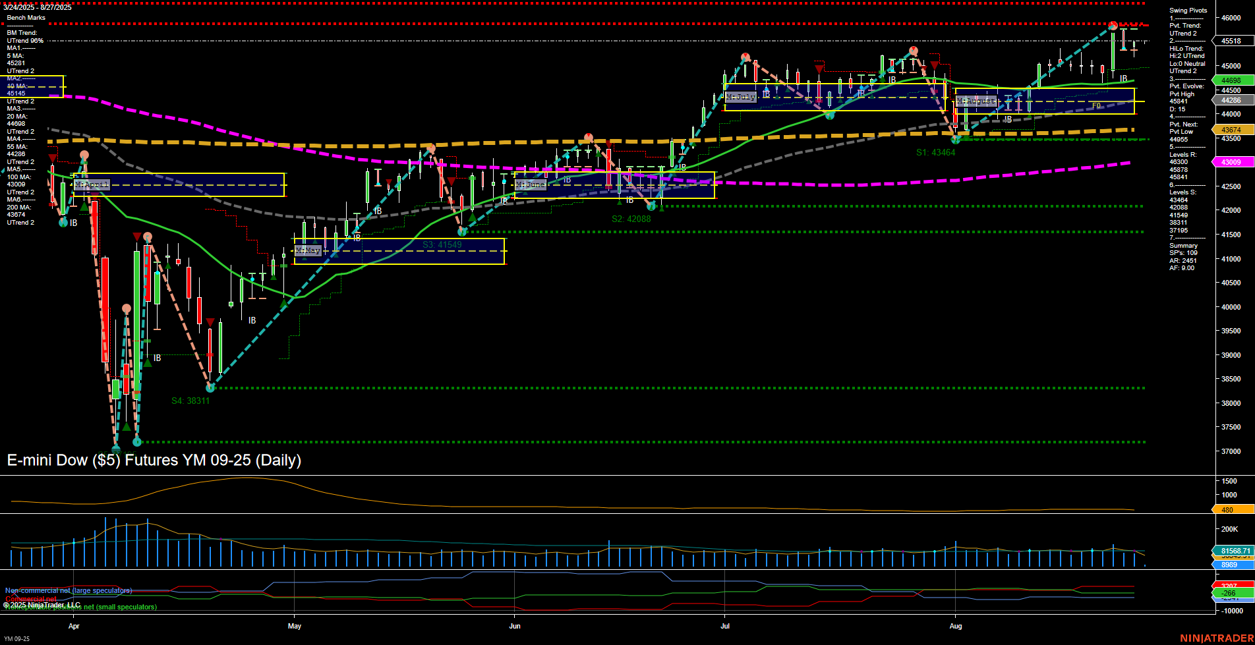Click the -10000 tick on COT axis
Viewport: 1255px width, 645px height.
[x=1233, y=611]
